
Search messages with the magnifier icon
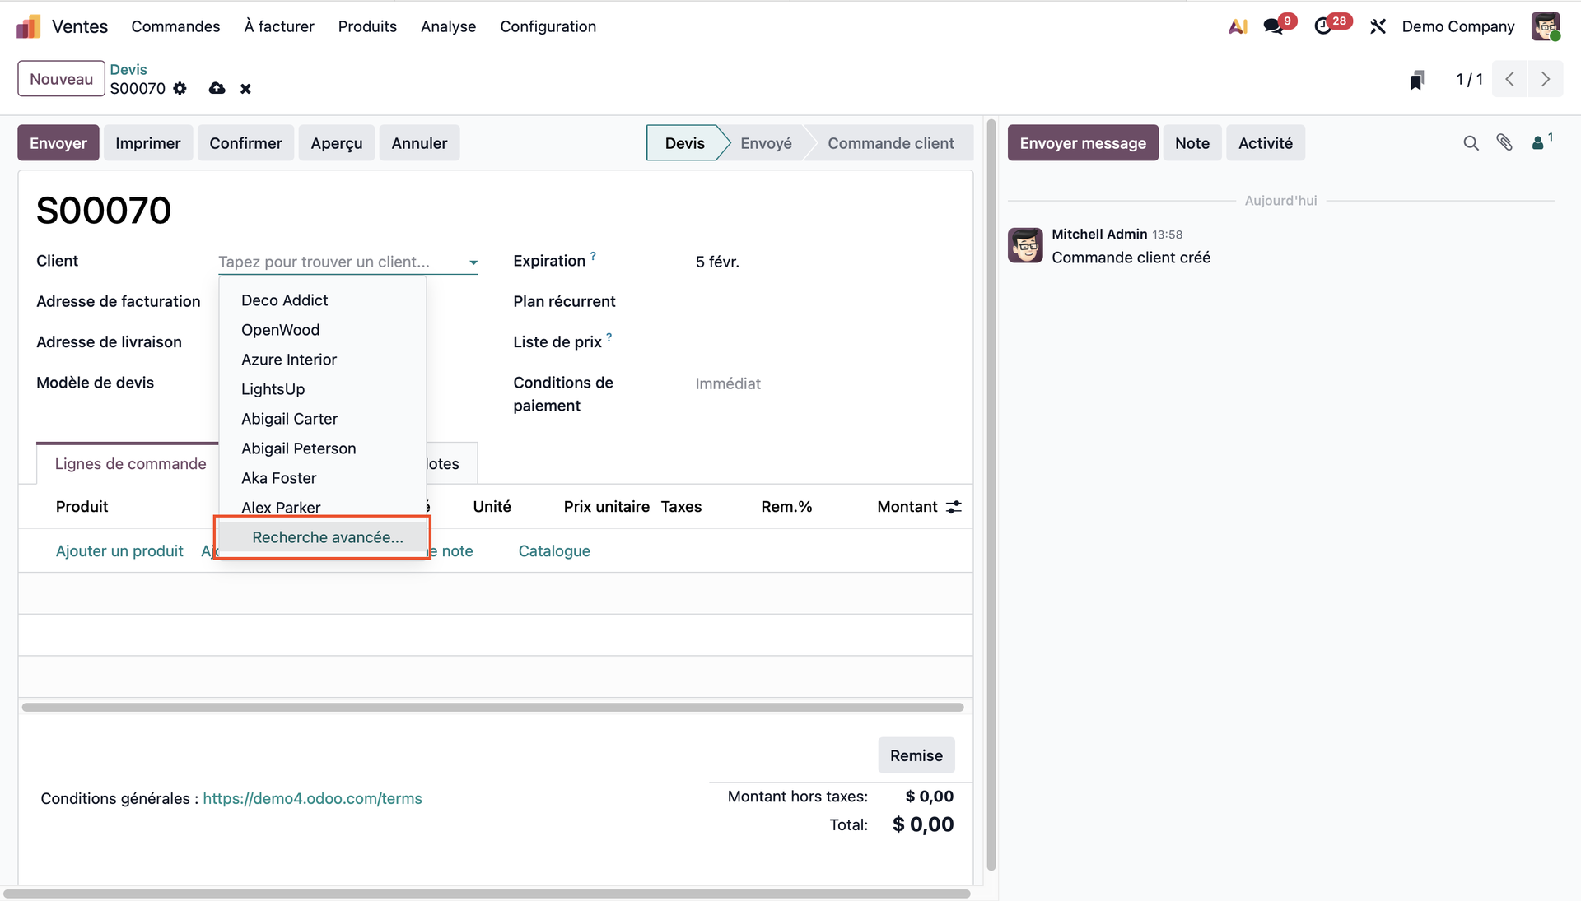pyautogui.click(x=1471, y=143)
